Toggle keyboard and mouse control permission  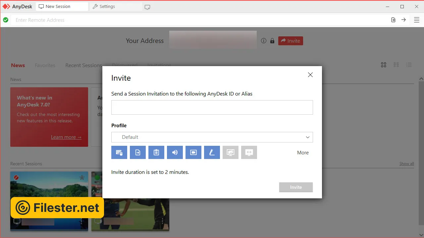[x=119, y=152]
